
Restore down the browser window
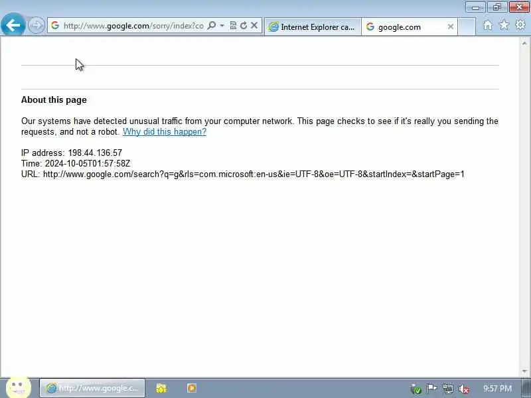tap(496, 7)
